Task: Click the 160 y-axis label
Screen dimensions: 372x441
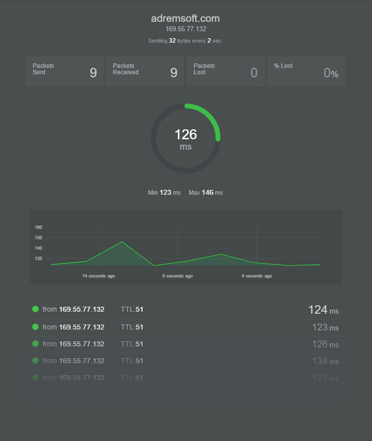Action: (39, 227)
